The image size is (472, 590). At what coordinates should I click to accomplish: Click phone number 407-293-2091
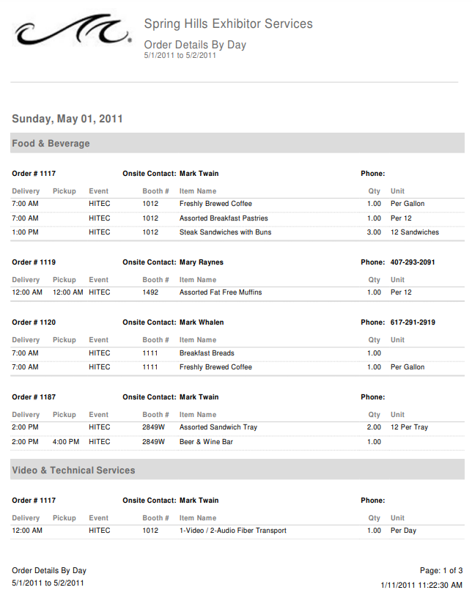pos(413,262)
